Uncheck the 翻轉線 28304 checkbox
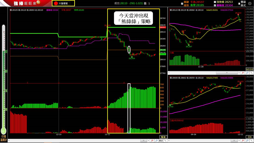The image size is (254, 143). tap(215, 5)
